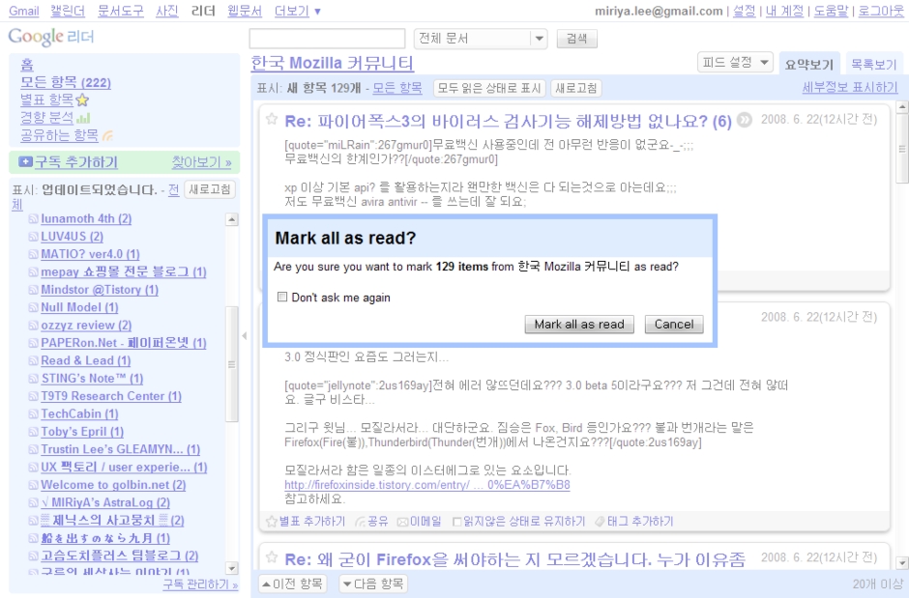Open Gmail from the top navigation

[24, 11]
